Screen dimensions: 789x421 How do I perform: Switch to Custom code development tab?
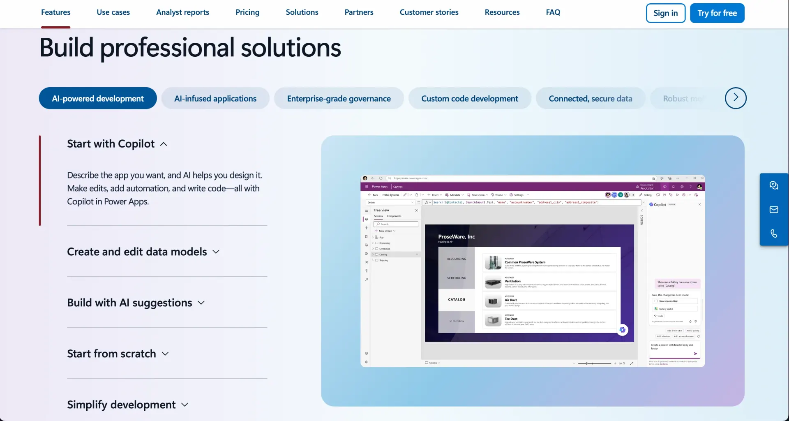click(470, 98)
